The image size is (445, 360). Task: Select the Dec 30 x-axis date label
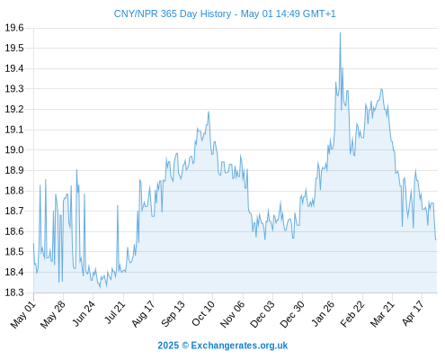[292, 314]
